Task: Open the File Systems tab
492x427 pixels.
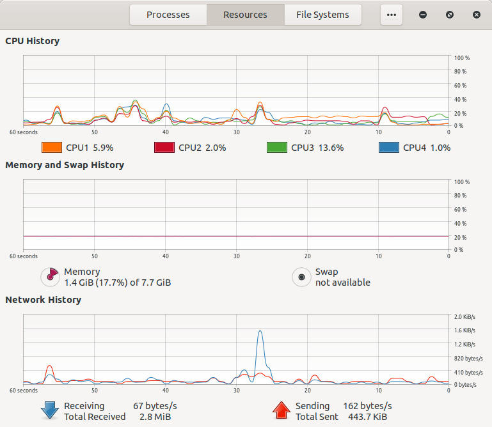Action: 323,15
